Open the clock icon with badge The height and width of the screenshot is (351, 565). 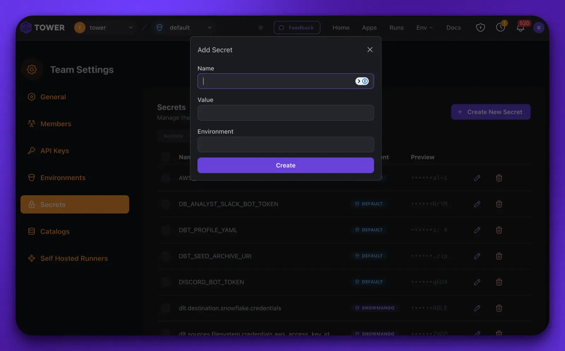pos(500,28)
